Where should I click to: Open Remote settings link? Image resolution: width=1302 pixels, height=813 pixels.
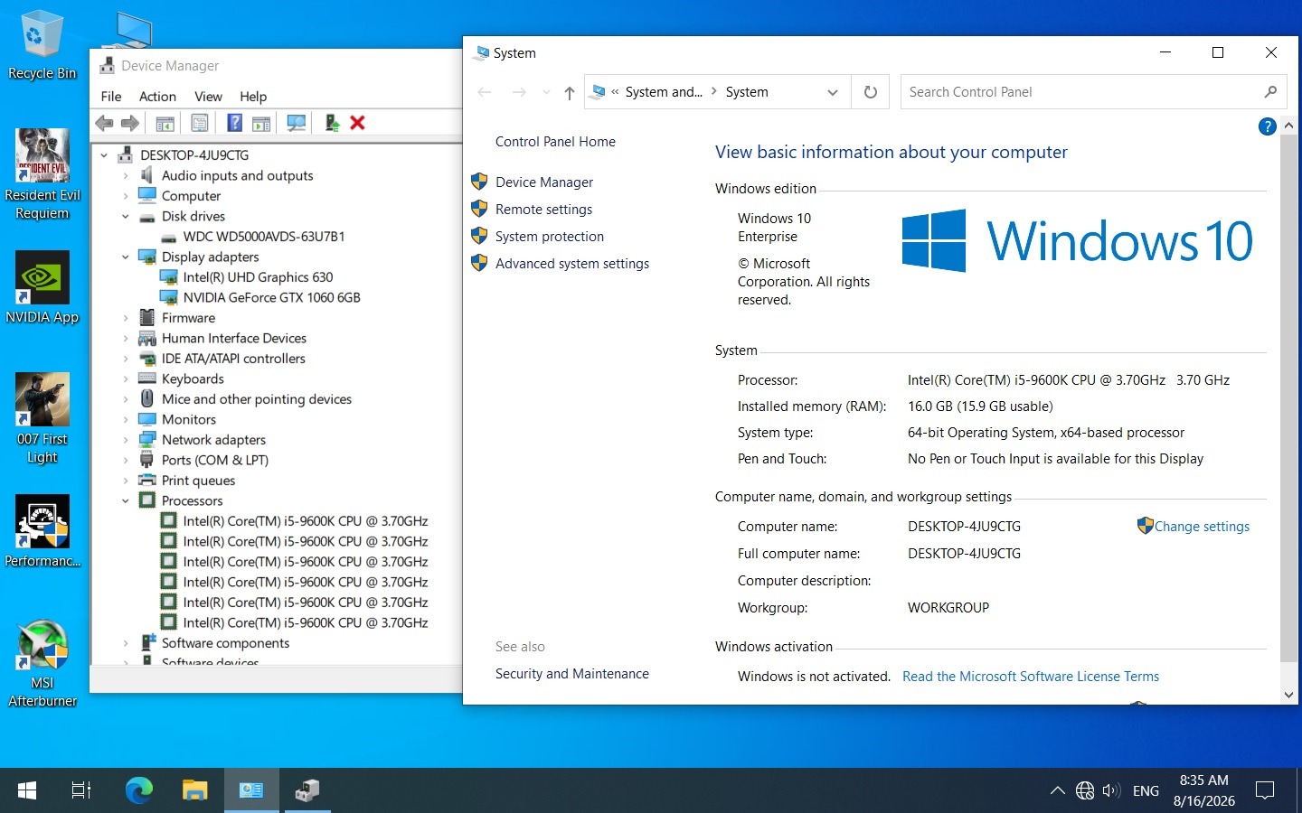[543, 210]
